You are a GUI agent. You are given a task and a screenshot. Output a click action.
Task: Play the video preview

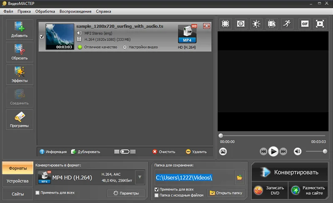[273, 151]
